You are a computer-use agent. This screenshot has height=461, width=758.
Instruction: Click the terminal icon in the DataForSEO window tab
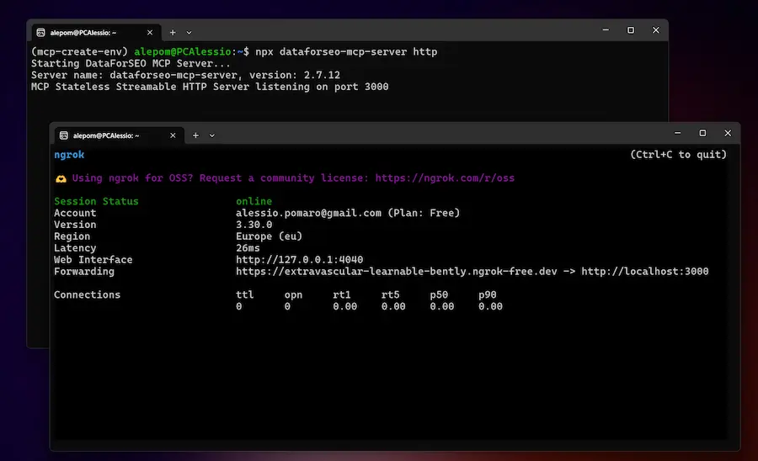40,32
